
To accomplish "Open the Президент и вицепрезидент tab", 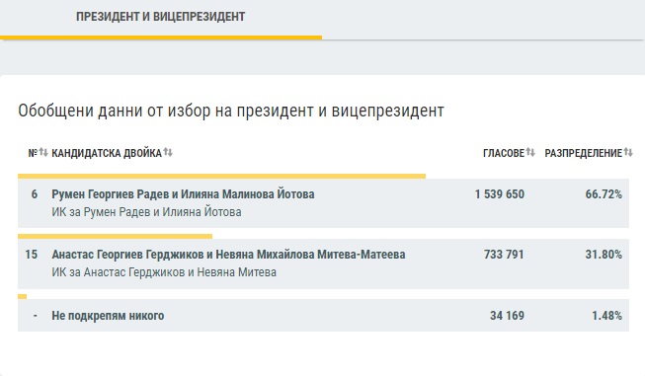I will tap(161, 17).
